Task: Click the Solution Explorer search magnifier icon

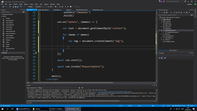Action: (x=191, y=15)
